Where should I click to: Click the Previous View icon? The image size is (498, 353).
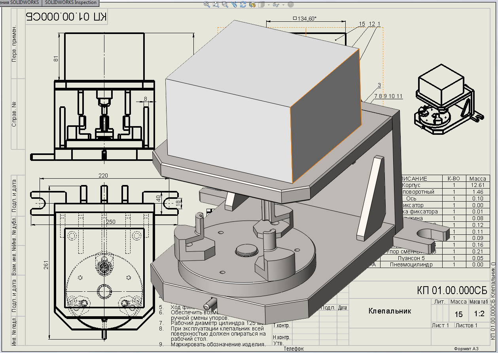click(x=234, y=4)
